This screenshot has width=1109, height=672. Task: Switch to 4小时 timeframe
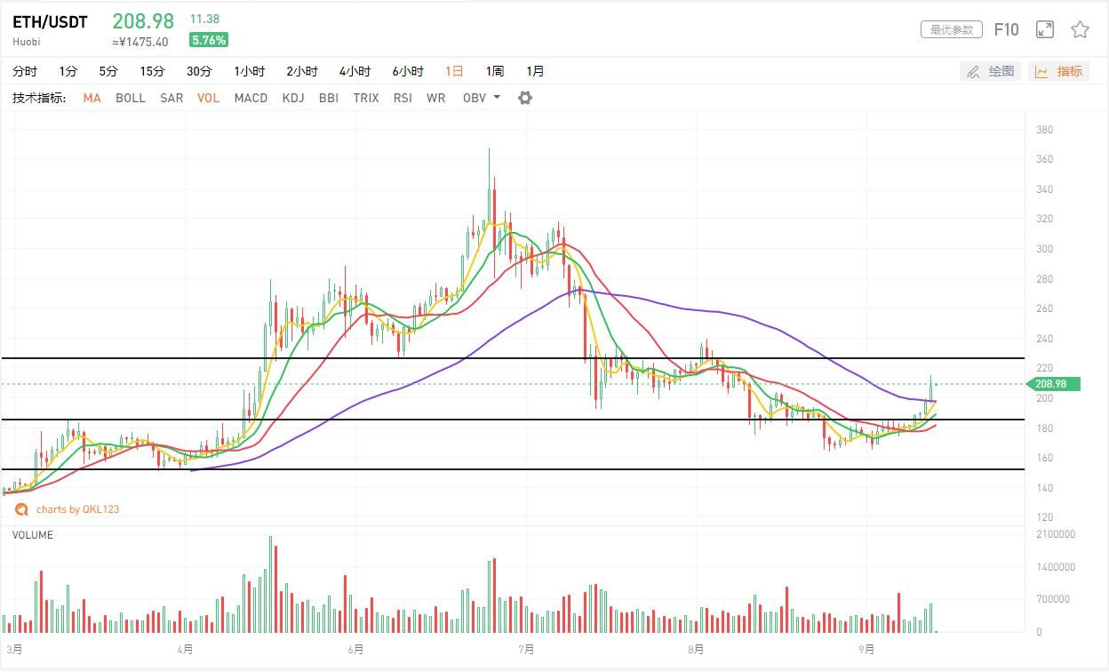point(355,71)
